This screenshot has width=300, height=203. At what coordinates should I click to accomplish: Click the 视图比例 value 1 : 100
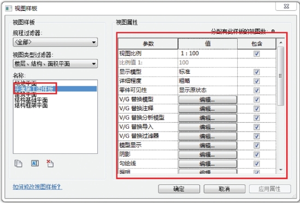(x=208, y=53)
